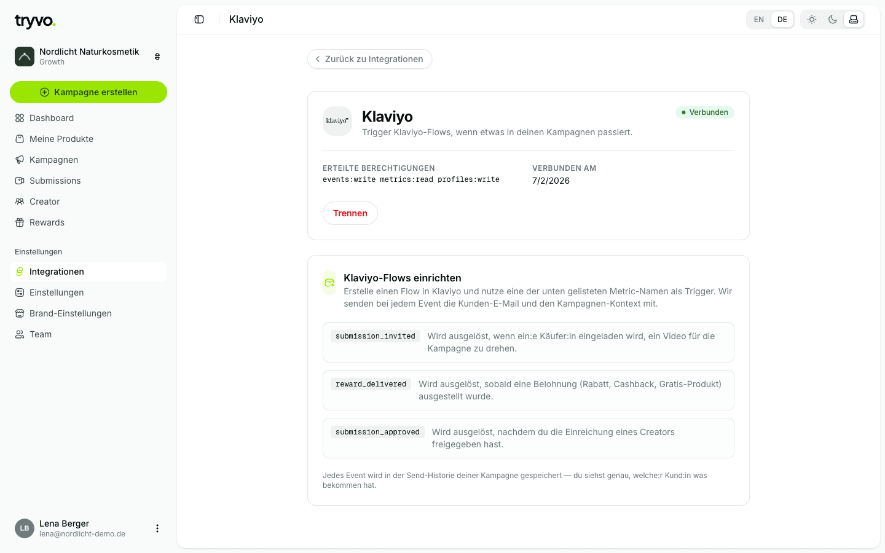Open Dashboard menu item
This screenshot has width=885, height=553.
point(88,118)
